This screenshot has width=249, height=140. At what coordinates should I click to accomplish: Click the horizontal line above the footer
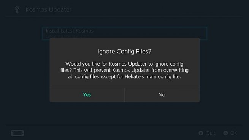pyautogui.click(x=125, y=126)
